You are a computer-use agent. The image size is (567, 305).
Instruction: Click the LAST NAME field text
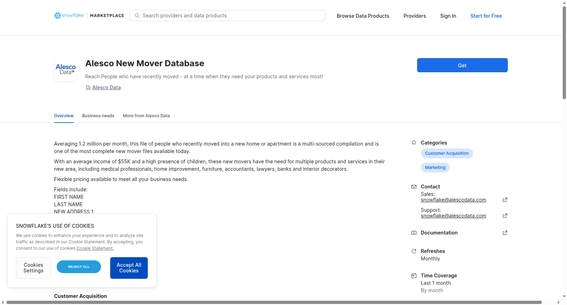(68, 204)
